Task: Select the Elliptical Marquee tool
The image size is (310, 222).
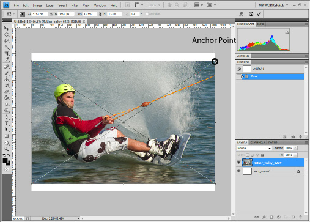Action: pos(7,35)
